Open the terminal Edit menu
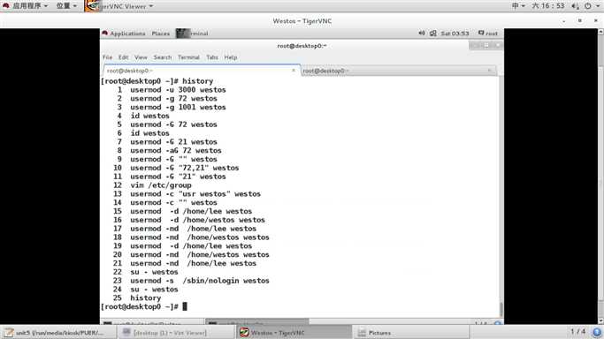This screenshot has height=339, width=604. [x=123, y=57]
